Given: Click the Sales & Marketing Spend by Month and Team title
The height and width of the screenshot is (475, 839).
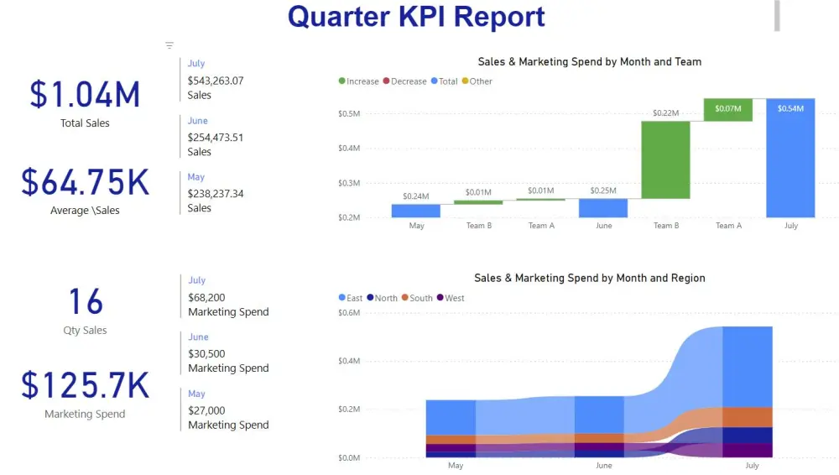Looking at the screenshot, I should pos(590,61).
